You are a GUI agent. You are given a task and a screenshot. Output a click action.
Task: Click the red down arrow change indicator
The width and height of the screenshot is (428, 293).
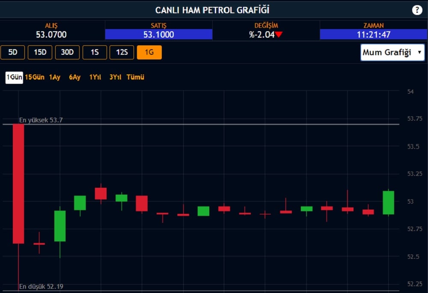[x=279, y=35]
